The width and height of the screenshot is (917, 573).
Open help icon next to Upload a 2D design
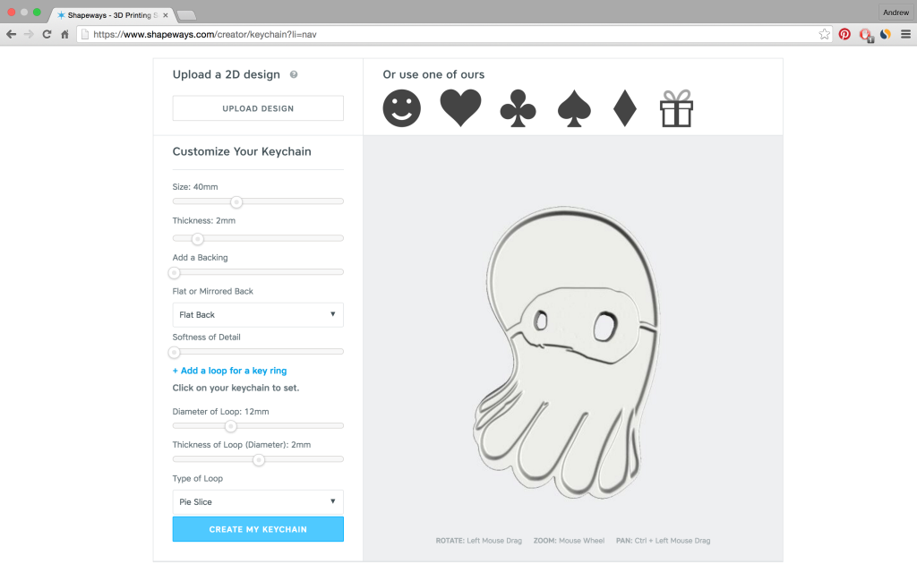tap(294, 74)
